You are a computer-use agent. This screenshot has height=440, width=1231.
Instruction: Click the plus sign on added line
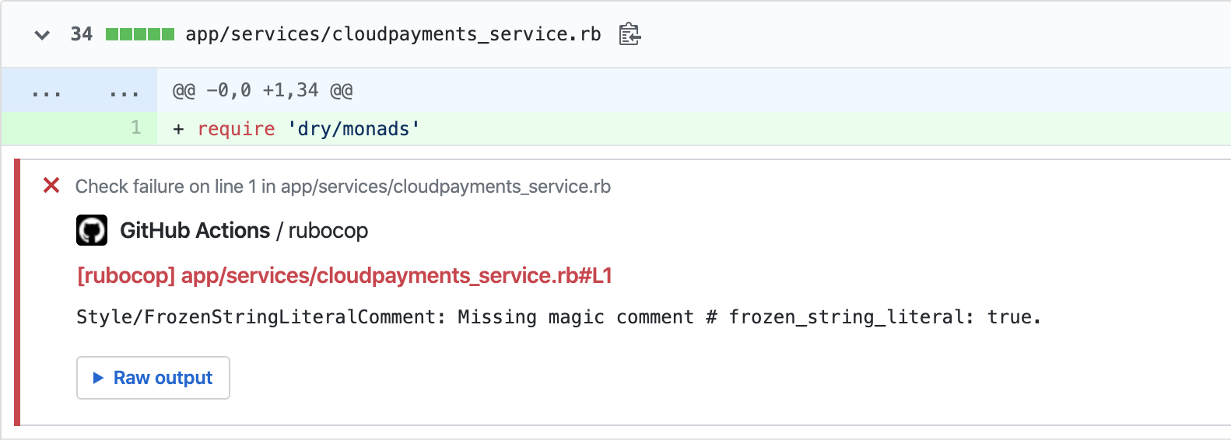click(178, 129)
